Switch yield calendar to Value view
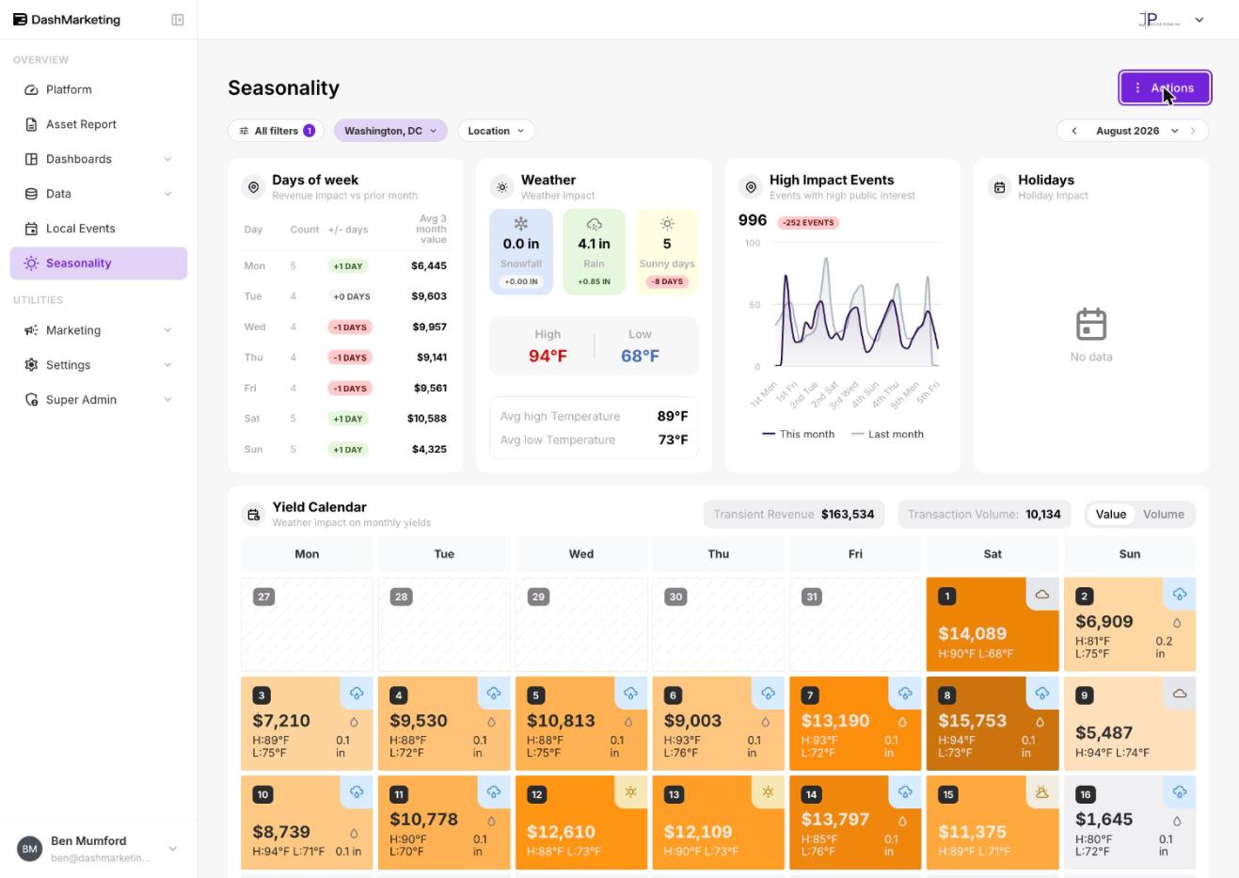1239x878 pixels. (x=1110, y=515)
